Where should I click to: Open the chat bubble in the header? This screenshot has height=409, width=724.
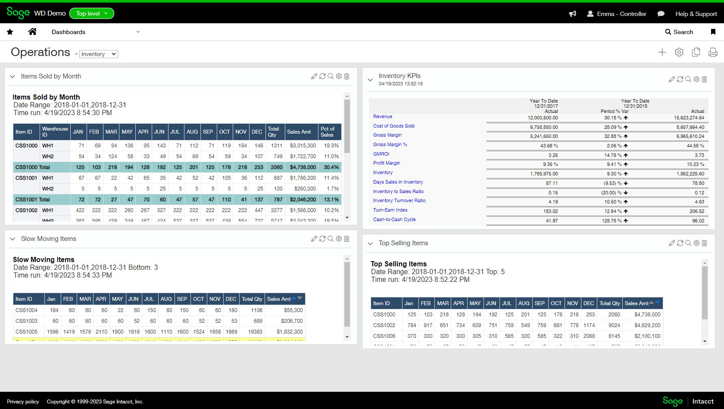point(661,14)
